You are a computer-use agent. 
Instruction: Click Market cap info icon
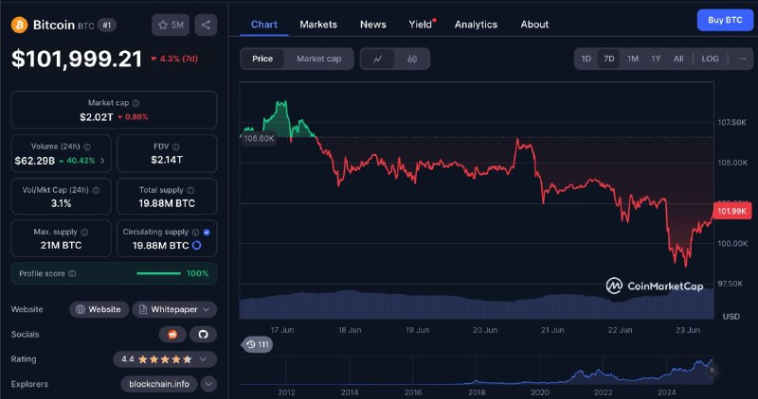[135, 103]
